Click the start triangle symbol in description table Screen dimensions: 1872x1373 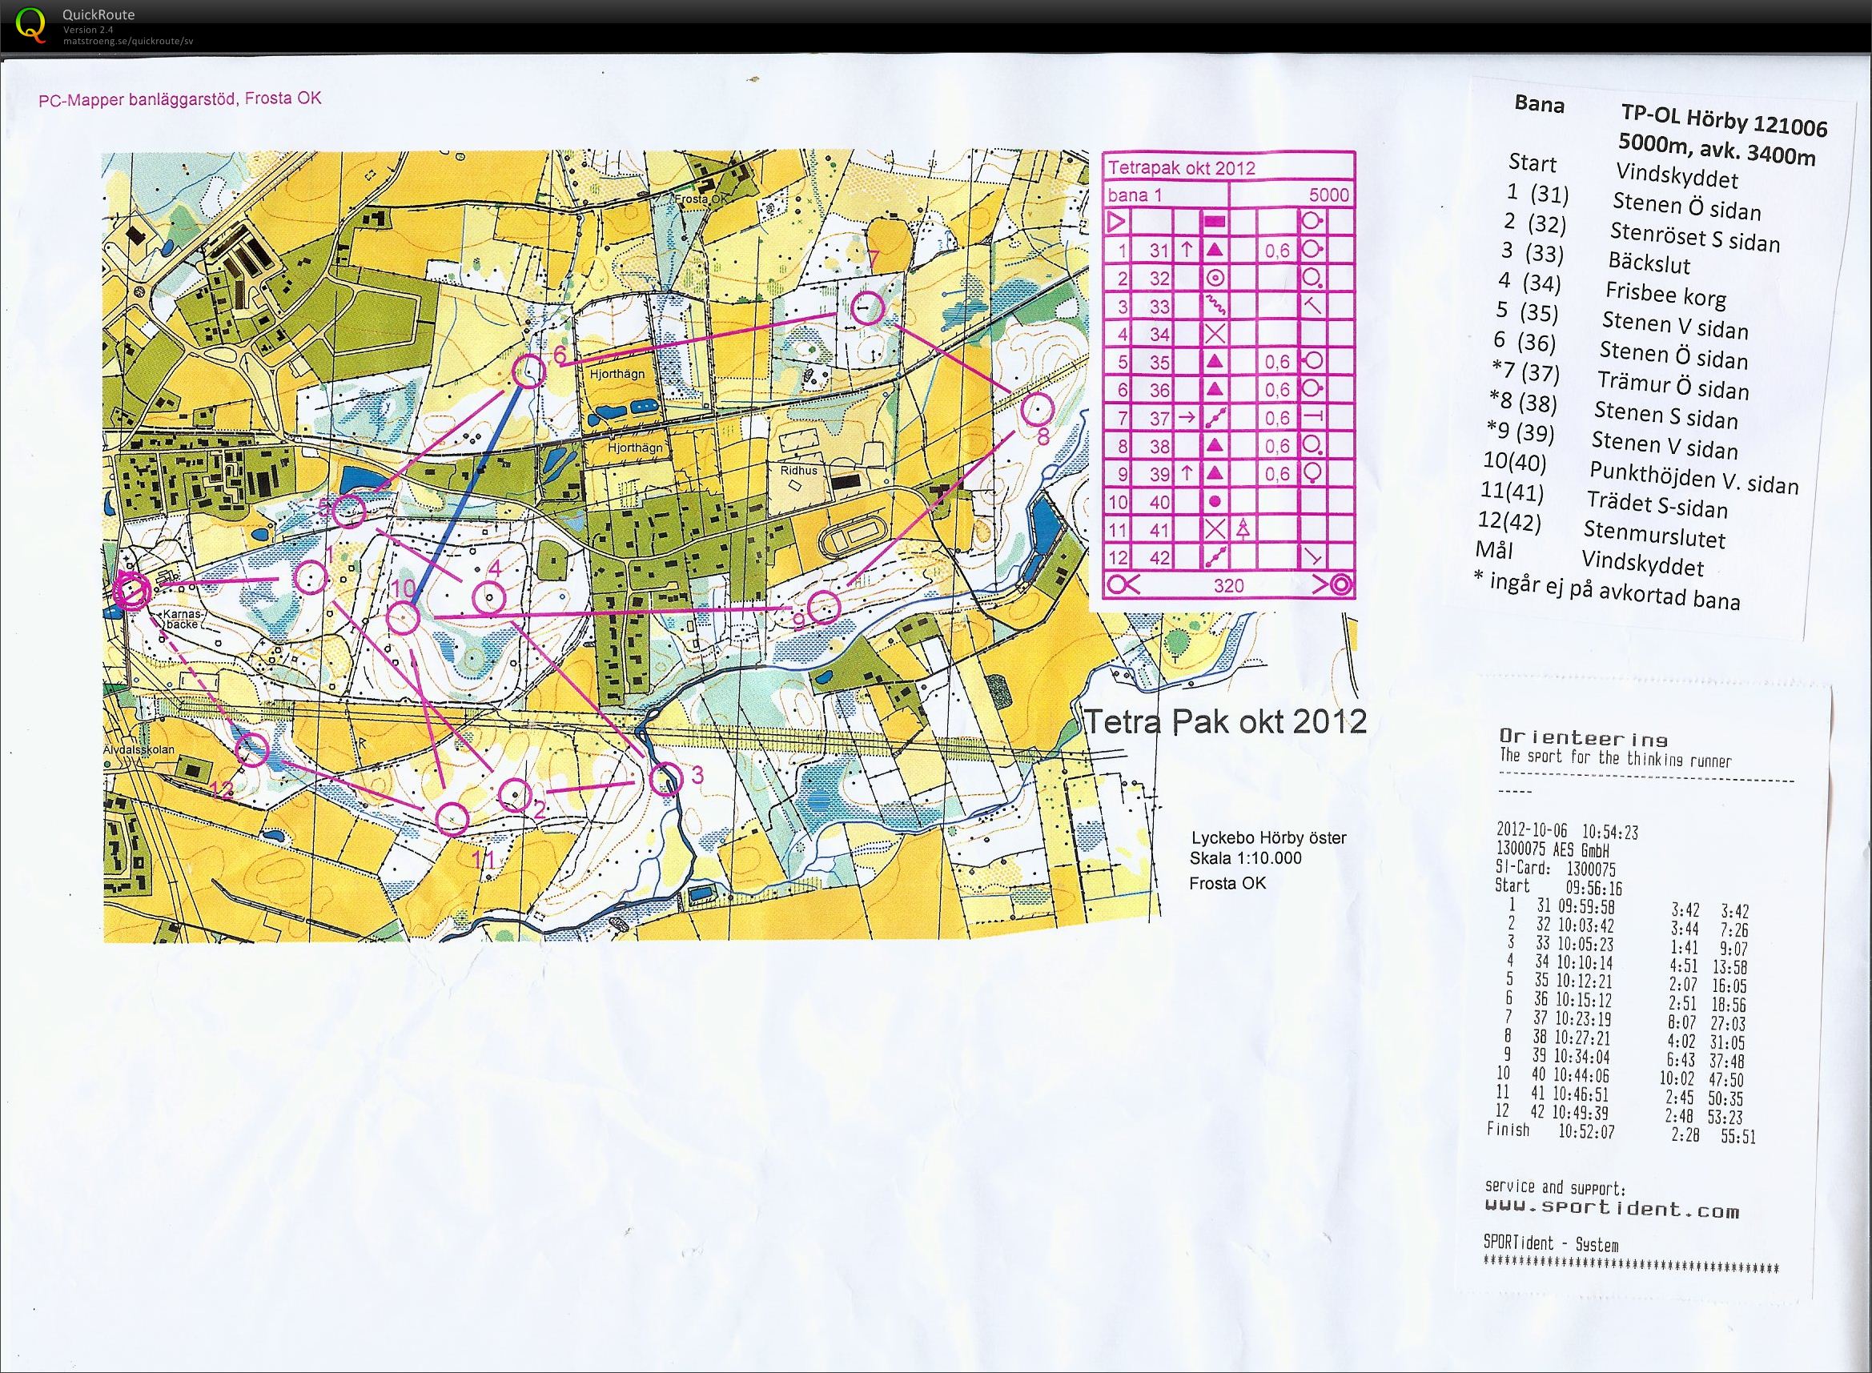(1117, 222)
